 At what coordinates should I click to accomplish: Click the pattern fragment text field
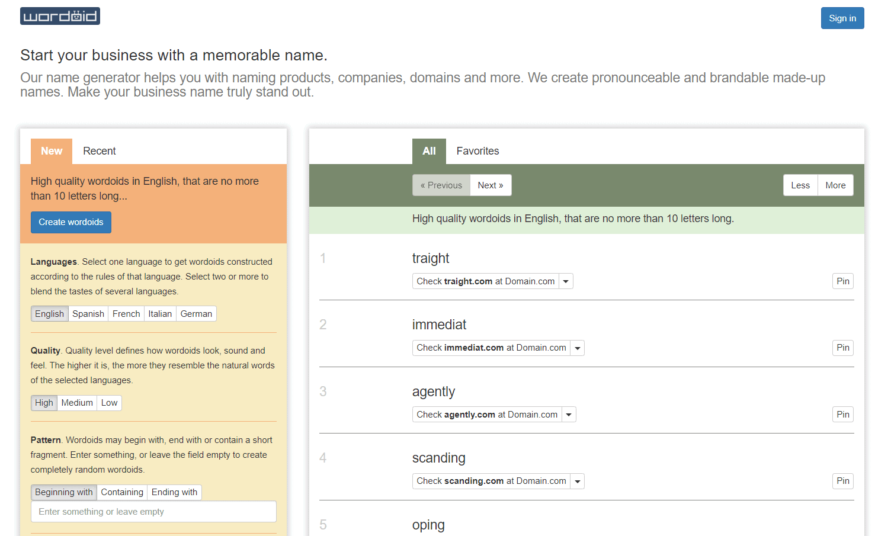[x=153, y=512]
